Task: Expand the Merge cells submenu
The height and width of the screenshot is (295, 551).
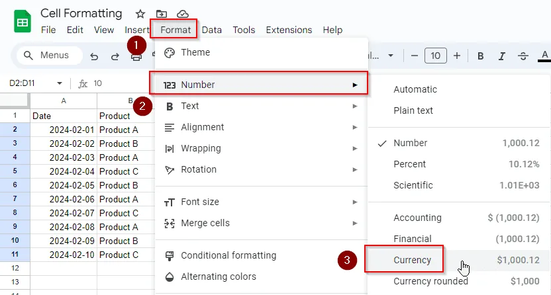Action: (x=261, y=223)
